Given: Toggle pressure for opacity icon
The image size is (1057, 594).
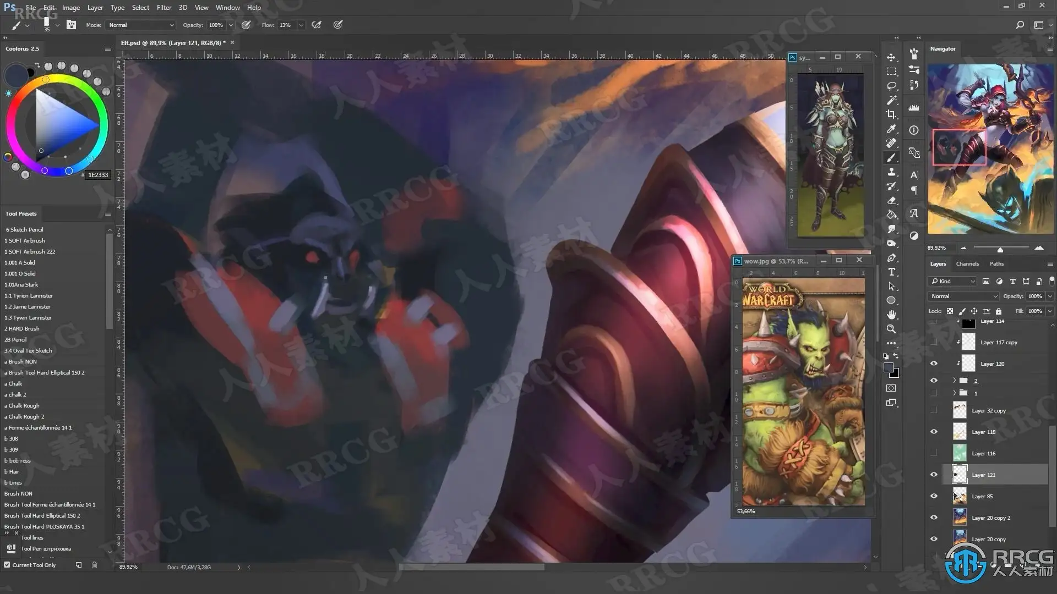Looking at the screenshot, I should 246,25.
